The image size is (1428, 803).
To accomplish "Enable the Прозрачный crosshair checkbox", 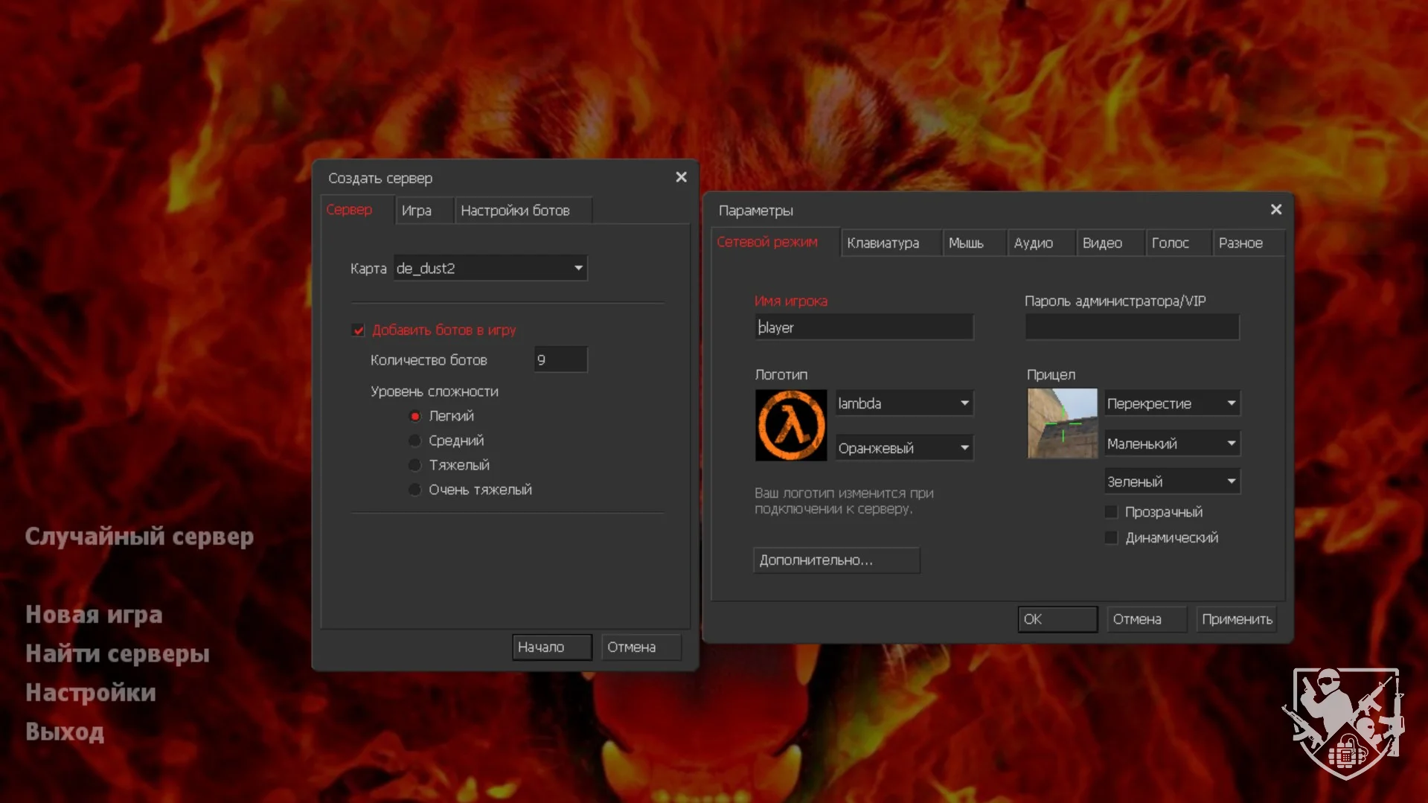I will [1111, 512].
